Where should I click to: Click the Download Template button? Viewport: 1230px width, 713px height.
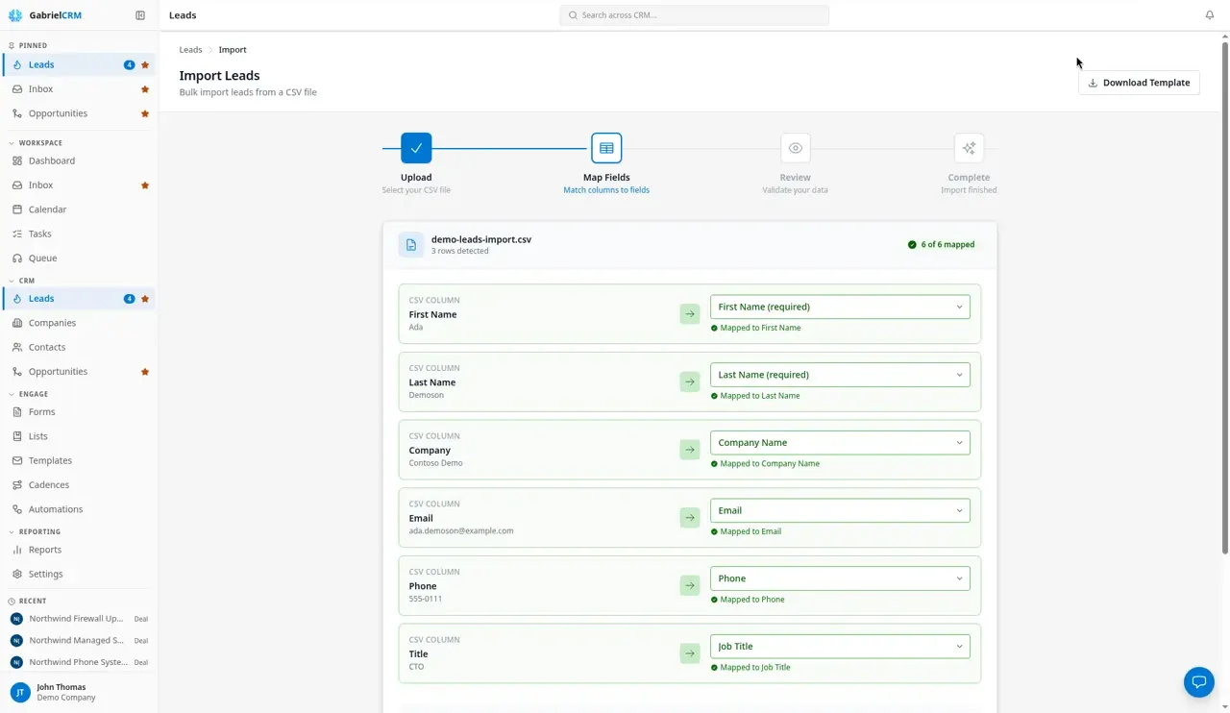coord(1139,83)
